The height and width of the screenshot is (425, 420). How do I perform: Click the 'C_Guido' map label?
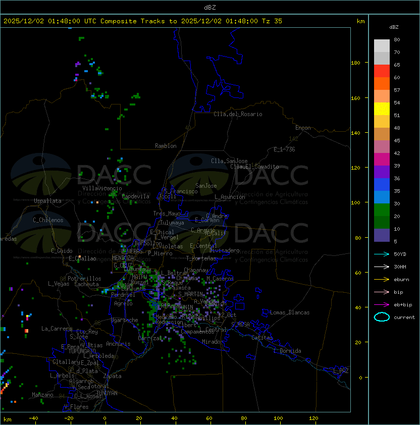pos(62,251)
